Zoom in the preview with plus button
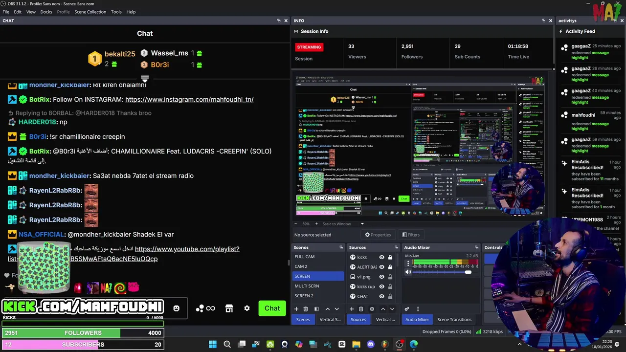 (x=316, y=224)
